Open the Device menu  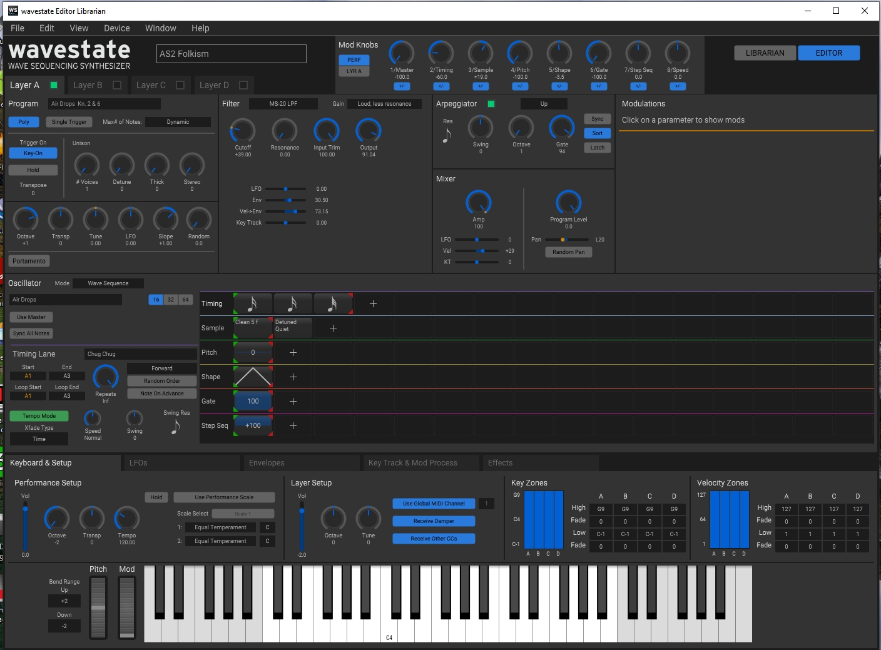point(116,28)
